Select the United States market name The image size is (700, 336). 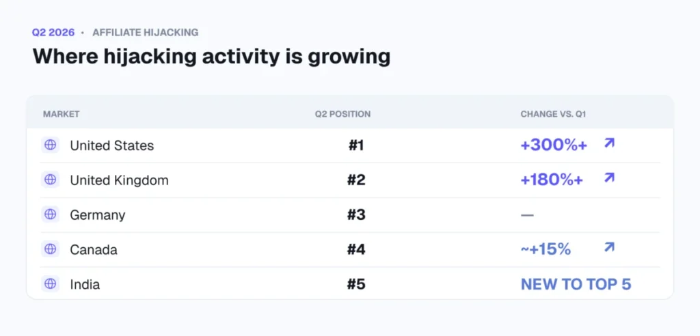click(112, 145)
